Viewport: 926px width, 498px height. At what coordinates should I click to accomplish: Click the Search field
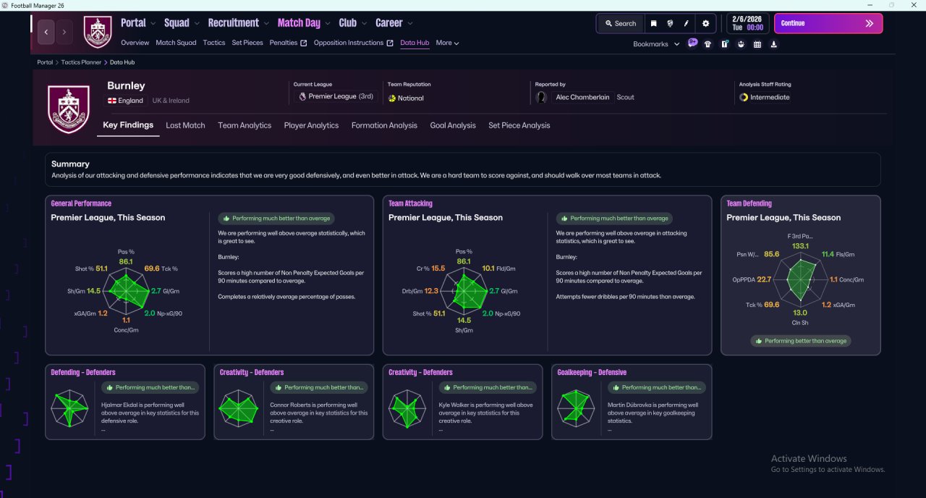620,23
